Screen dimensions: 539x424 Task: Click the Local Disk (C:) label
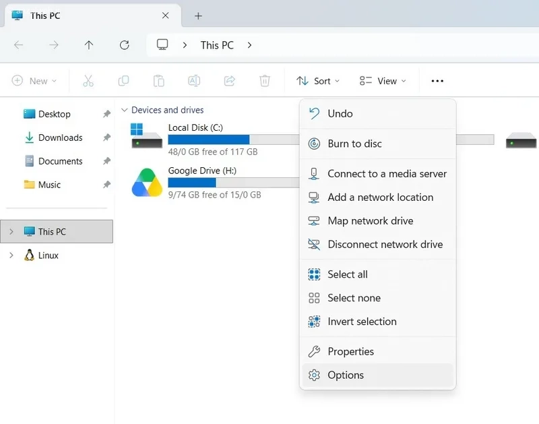195,127
